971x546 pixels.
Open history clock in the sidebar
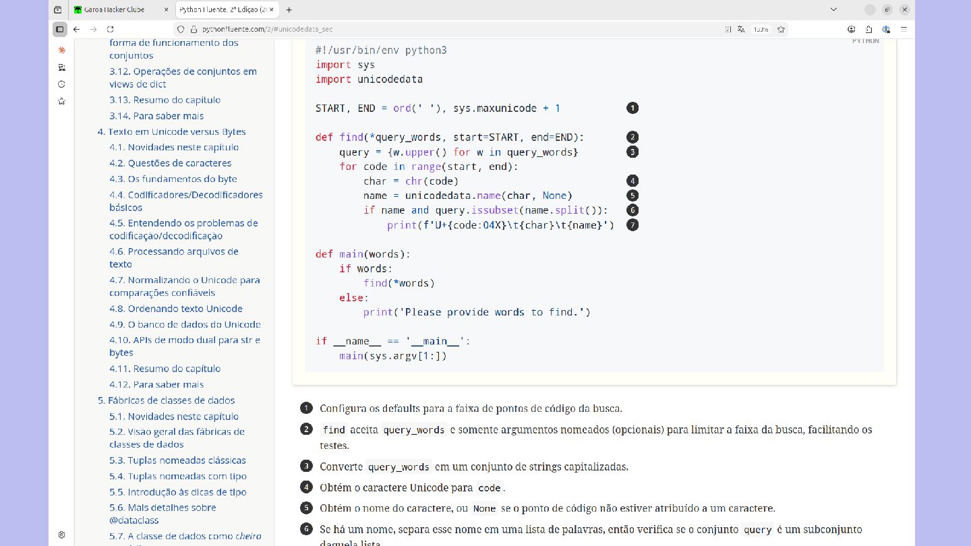click(61, 84)
